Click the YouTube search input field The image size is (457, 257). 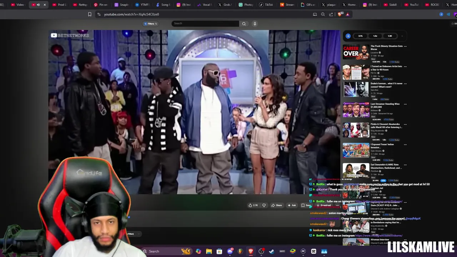[205, 24]
